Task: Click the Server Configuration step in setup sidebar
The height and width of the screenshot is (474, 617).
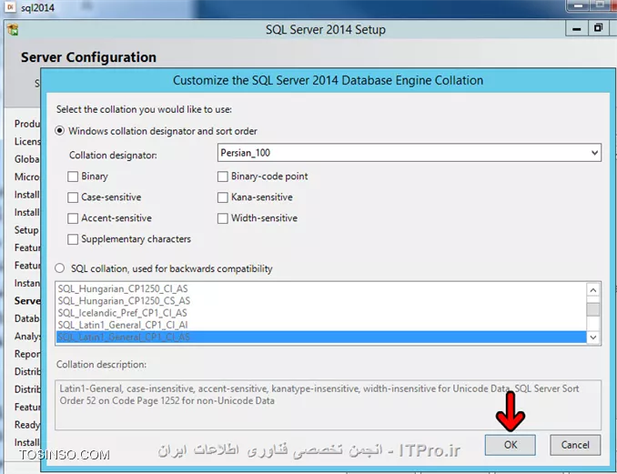Action: coord(27,301)
